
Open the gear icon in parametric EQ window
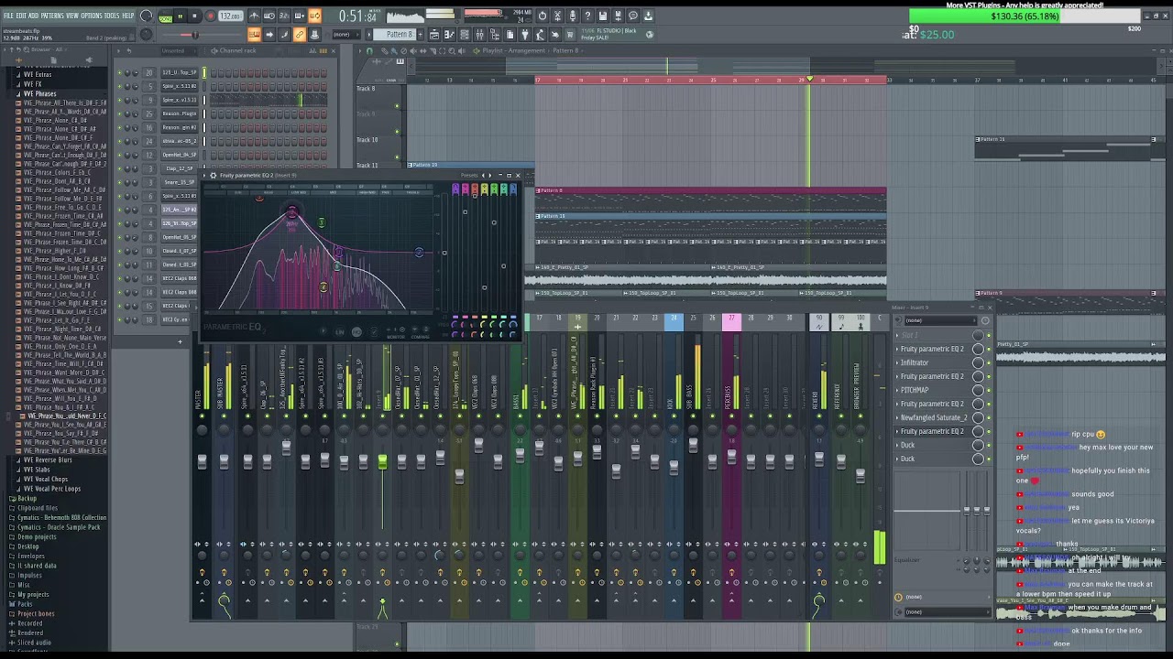pyautogui.click(x=213, y=176)
